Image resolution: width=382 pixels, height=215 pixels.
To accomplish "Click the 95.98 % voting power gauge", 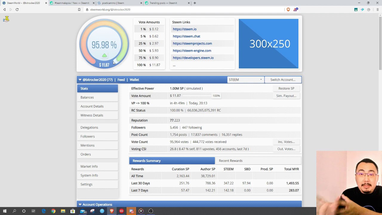I will 104,44.
